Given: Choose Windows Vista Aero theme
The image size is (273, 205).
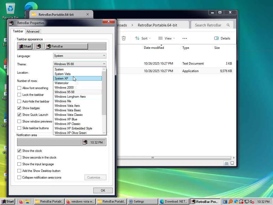Looking at the screenshot, I should tap(78, 106).
